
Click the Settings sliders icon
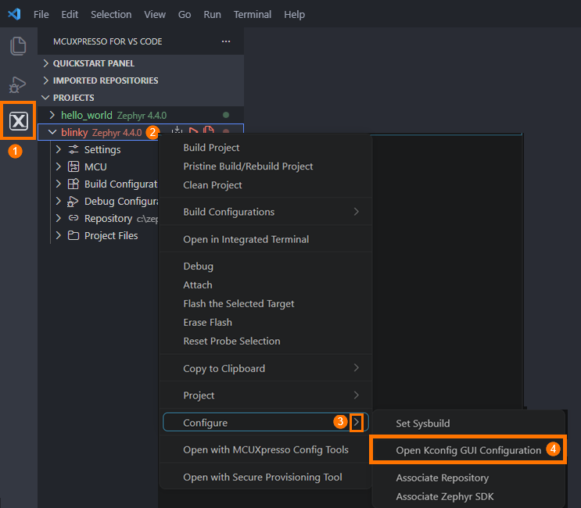coord(74,149)
